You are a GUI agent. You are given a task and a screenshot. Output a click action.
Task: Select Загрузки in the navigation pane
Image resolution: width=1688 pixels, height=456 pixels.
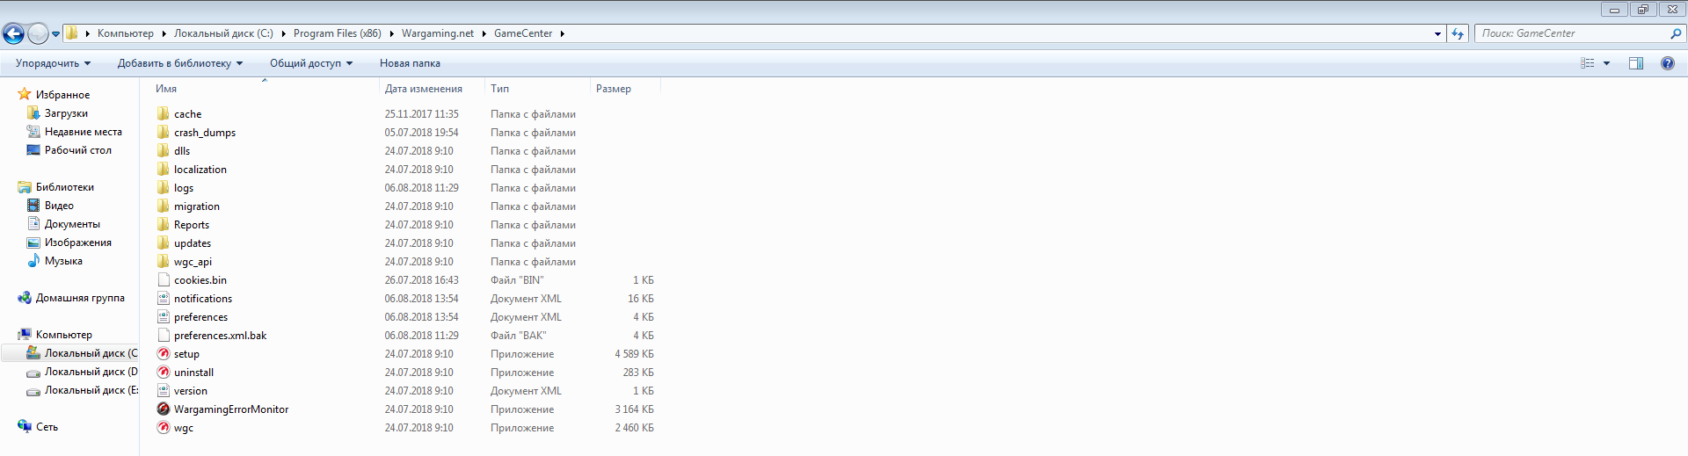66,113
